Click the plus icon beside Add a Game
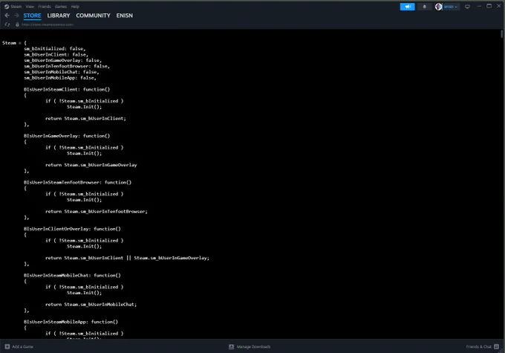 7,346
